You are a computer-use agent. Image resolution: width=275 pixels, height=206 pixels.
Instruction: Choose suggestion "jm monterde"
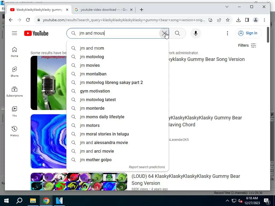(x=118, y=108)
